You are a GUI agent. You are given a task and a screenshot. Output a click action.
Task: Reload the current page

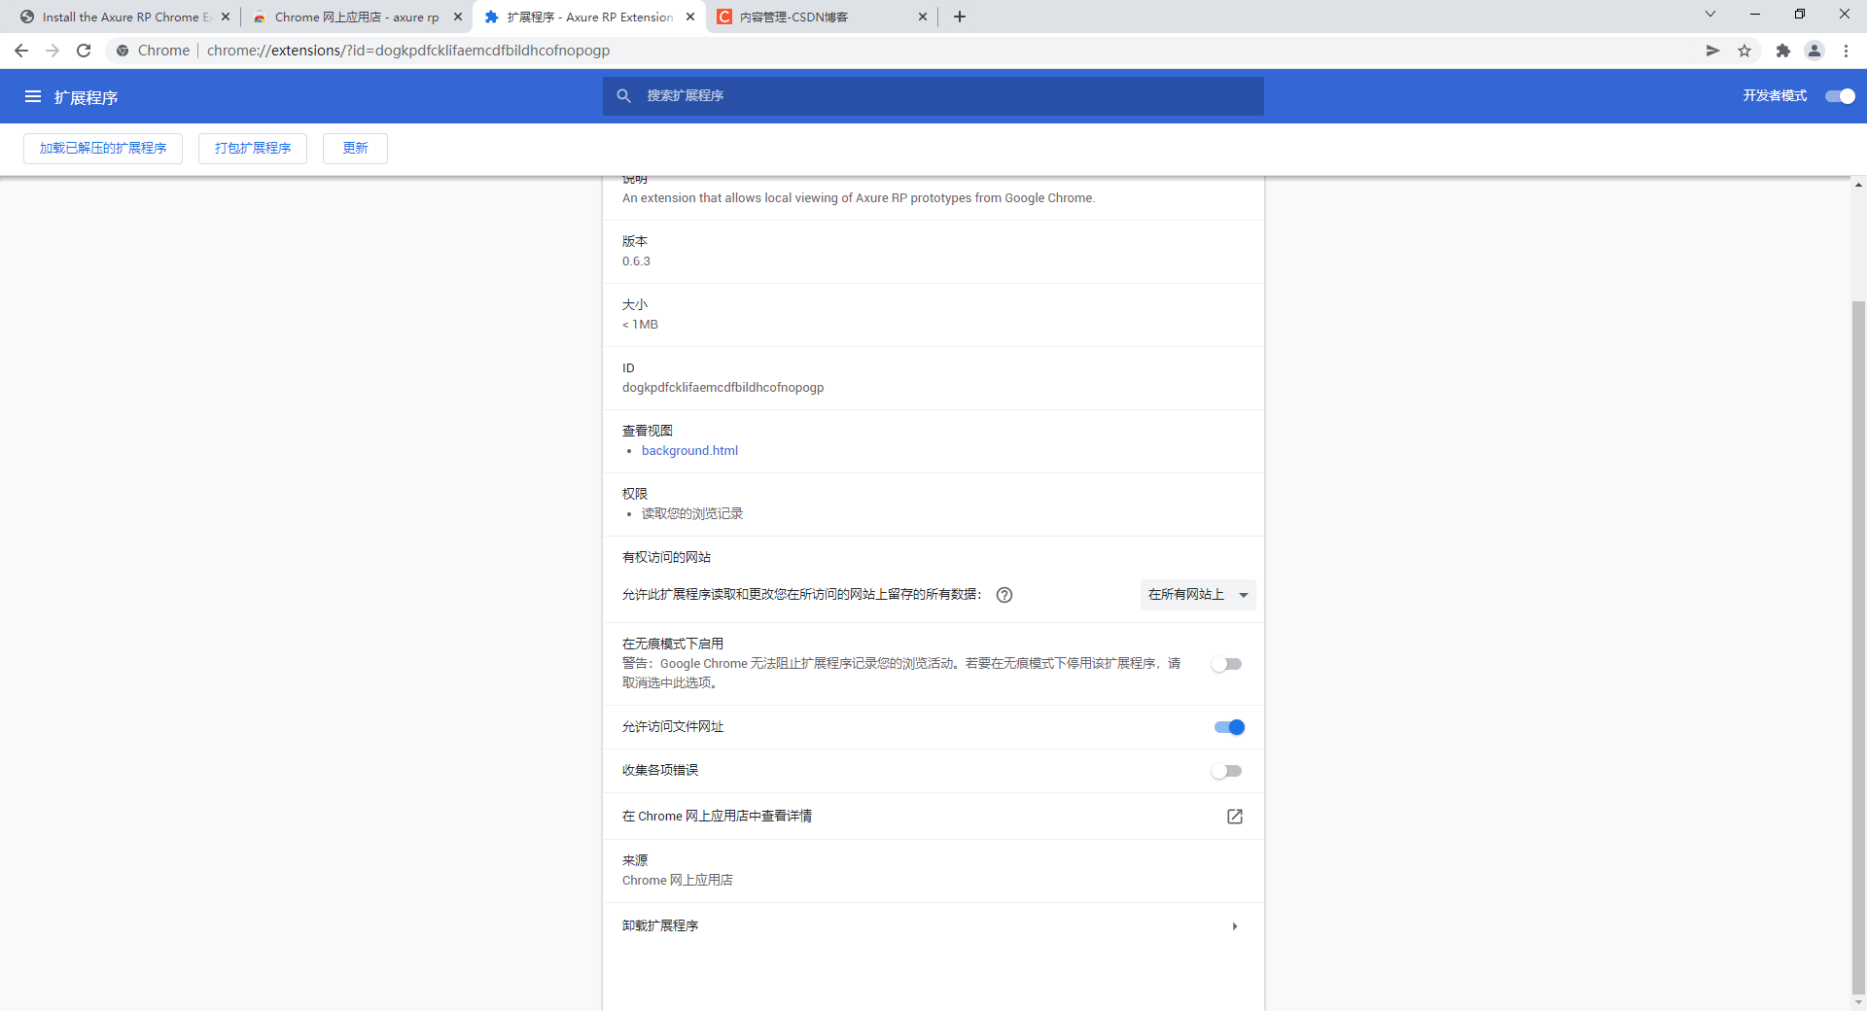84,51
